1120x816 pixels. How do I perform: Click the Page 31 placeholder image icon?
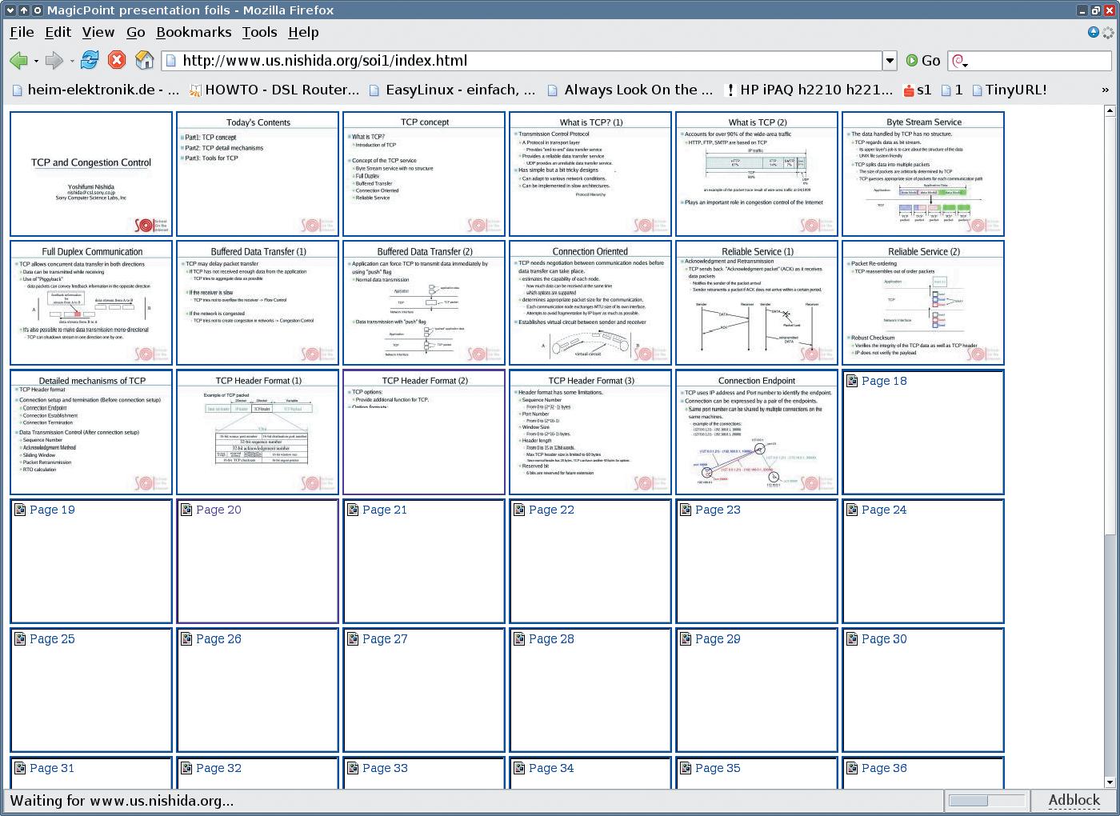(x=20, y=768)
